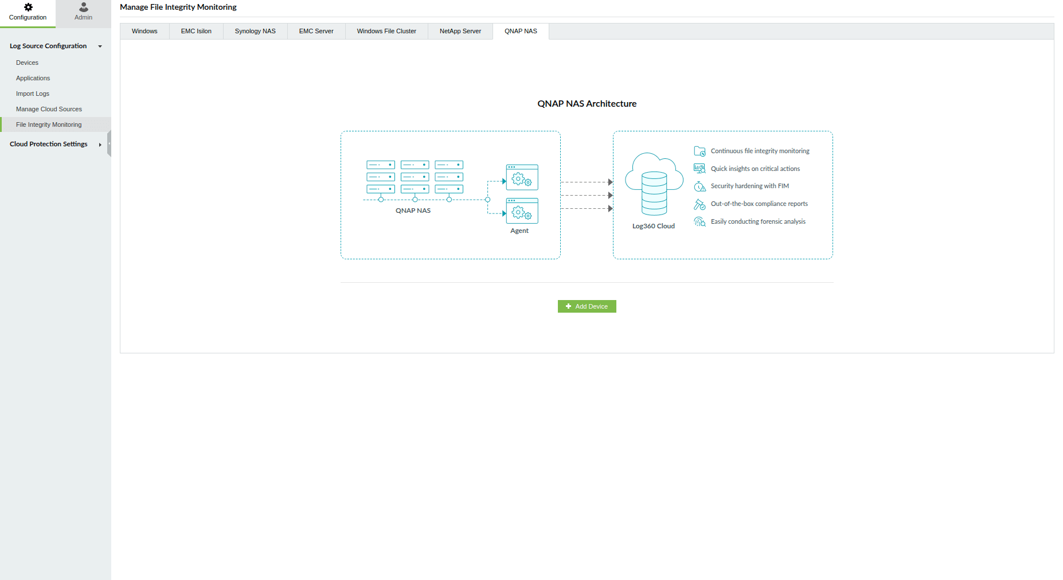
Task: Switch to the Windows tab
Action: coord(144,31)
